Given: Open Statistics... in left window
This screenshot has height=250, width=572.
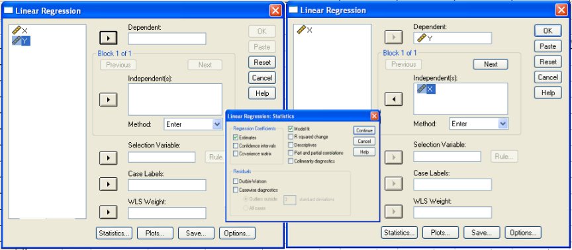Looking at the screenshot, I should click(114, 233).
